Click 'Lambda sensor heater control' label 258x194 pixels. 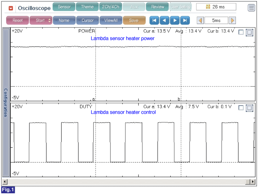click(123, 112)
